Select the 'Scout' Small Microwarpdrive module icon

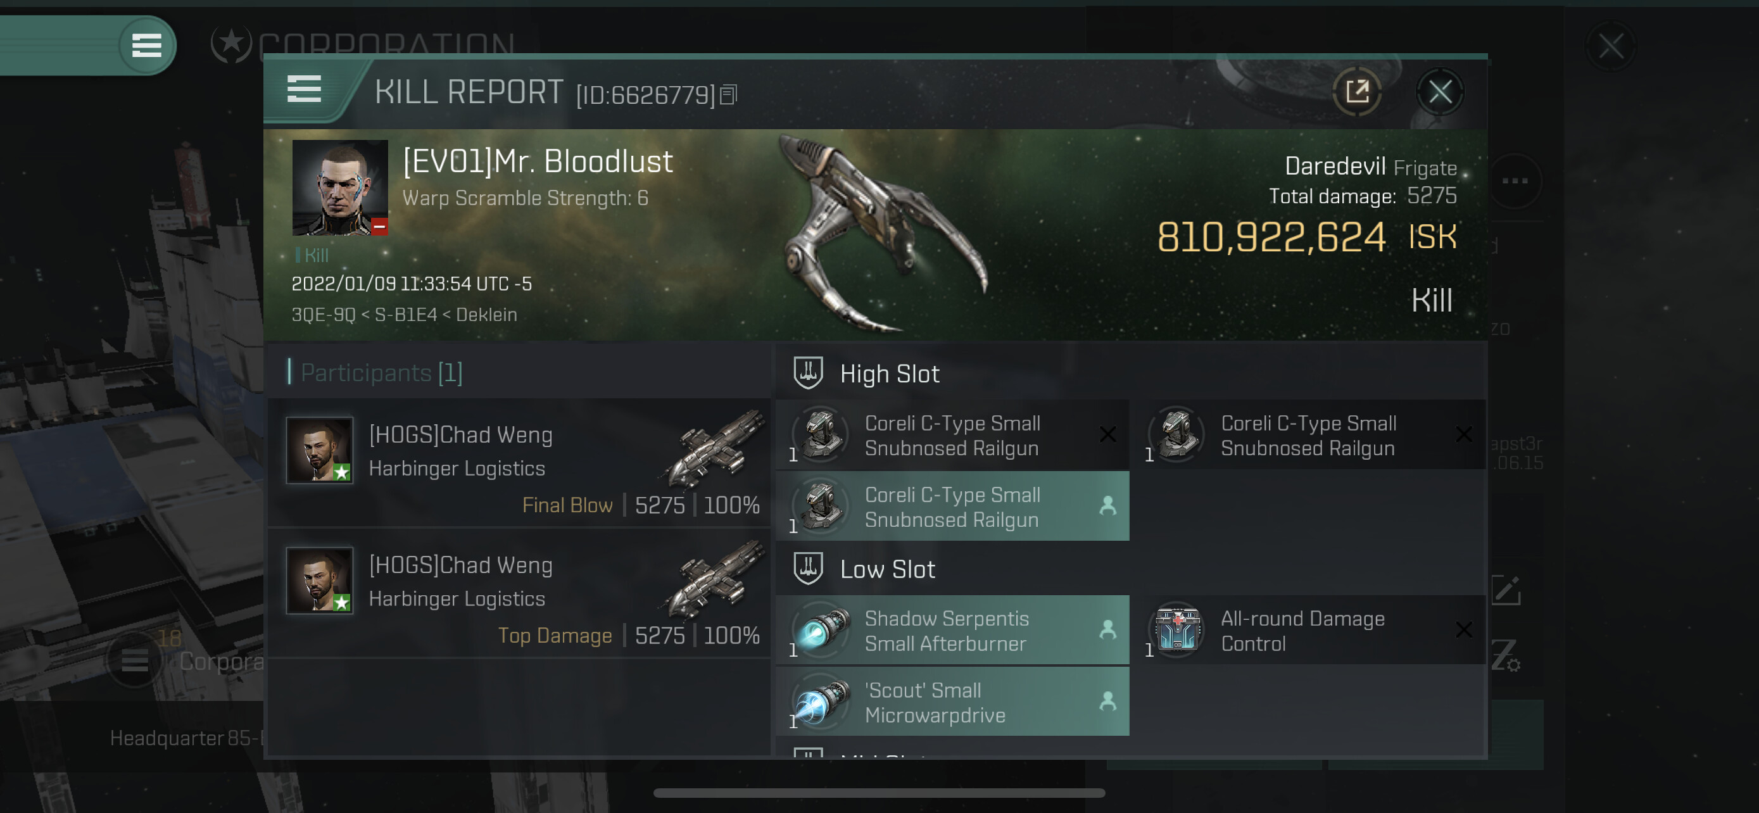tap(822, 701)
